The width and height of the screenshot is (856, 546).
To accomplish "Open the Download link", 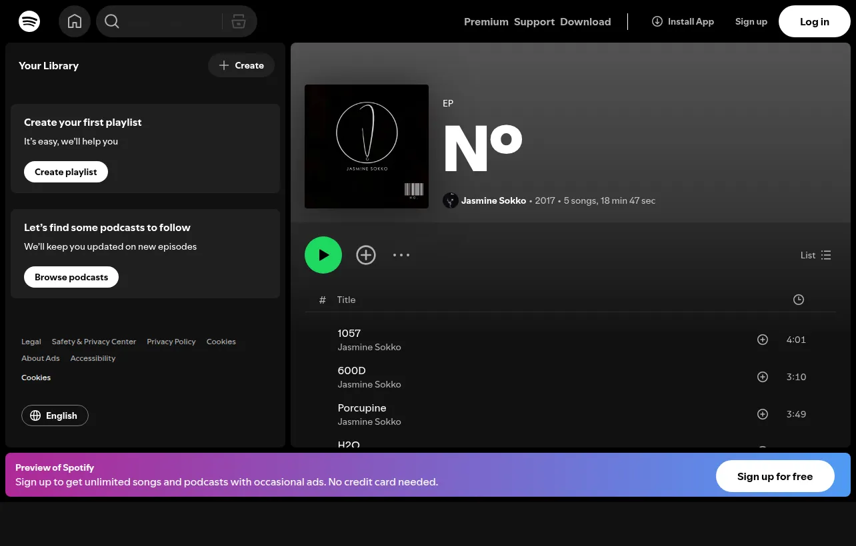I will [x=585, y=22].
